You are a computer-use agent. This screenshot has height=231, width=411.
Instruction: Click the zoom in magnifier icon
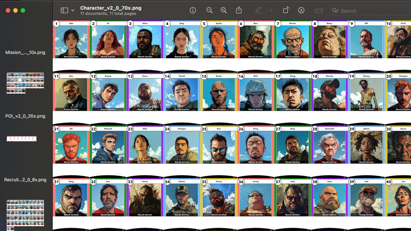pos(223,10)
